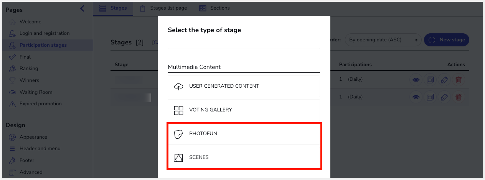The image size is (485, 180).
Task: Collapse the Pages sidebar with chevron arrow
Action: point(82,8)
